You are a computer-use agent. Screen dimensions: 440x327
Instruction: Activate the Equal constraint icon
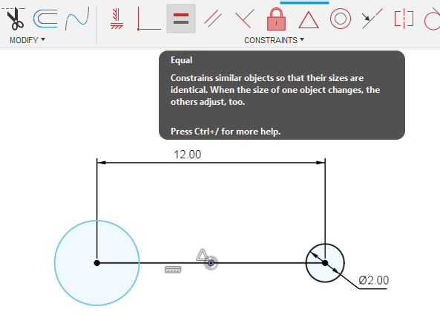pyautogui.click(x=181, y=19)
